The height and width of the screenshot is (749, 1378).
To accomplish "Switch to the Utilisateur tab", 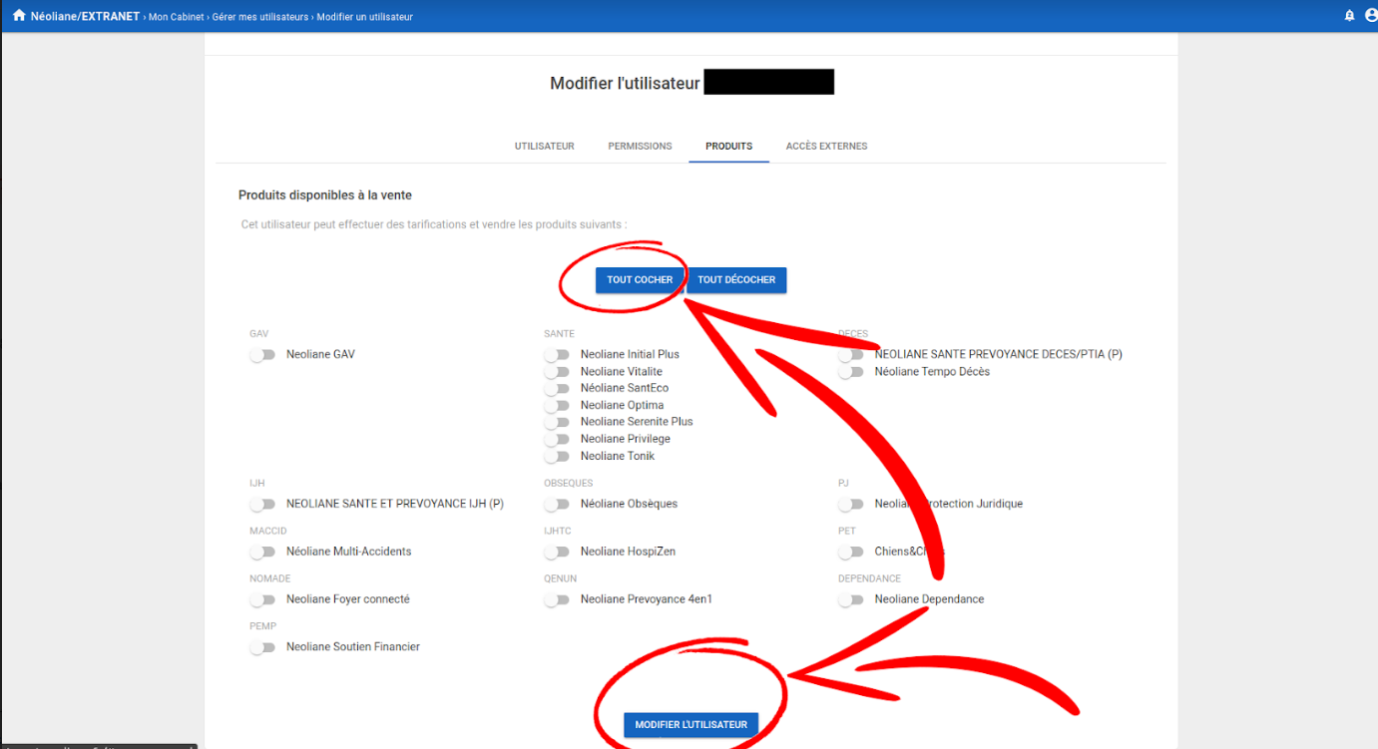I will [x=544, y=147].
